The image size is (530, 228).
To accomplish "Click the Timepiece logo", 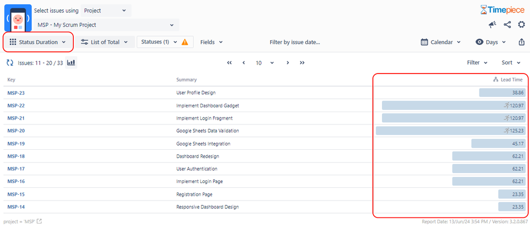I will [x=502, y=10].
